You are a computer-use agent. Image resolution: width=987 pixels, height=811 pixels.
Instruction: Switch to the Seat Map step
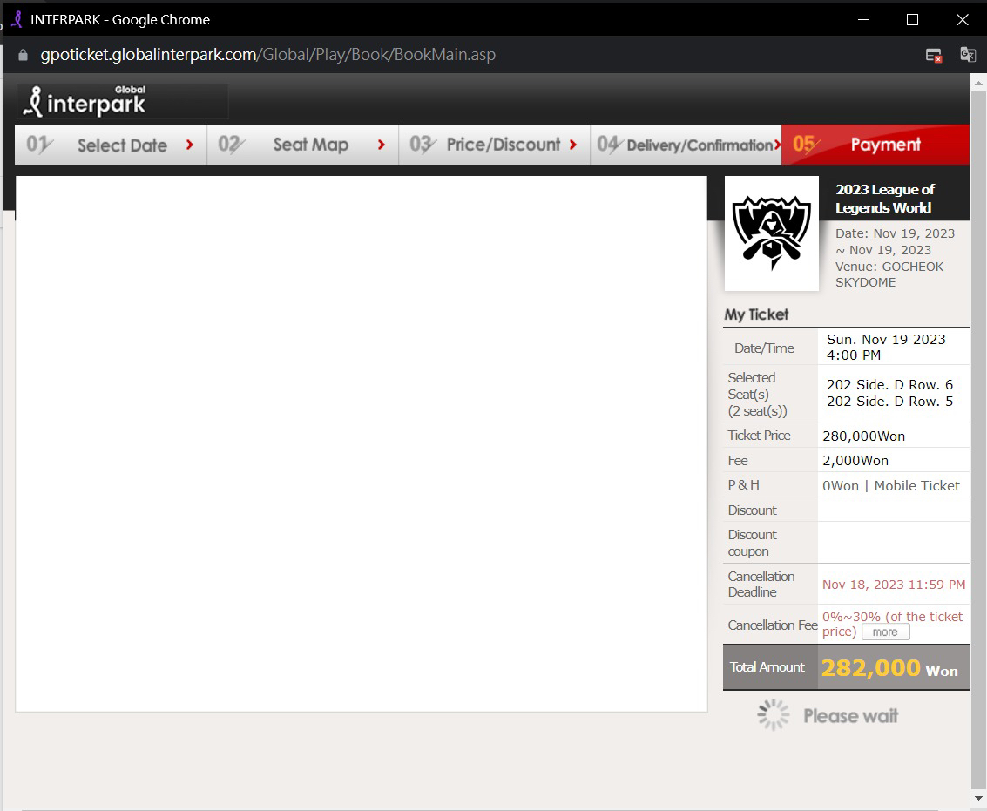[302, 145]
